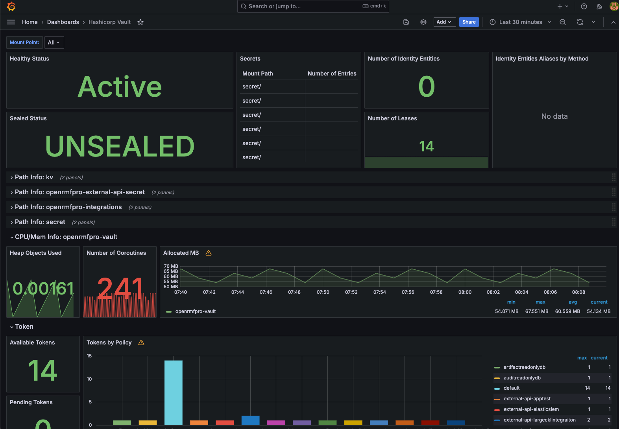Open Number of Goroutines panel title
This screenshot has height=429, width=619.
click(x=116, y=253)
